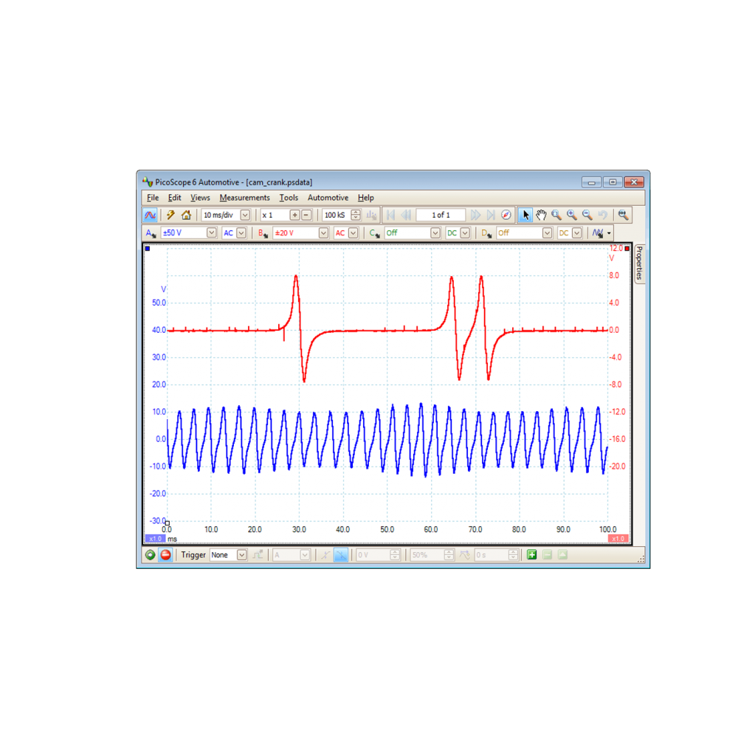Click the green Add Measurement icon
Screen dimensions: 738x738
click(531, 554)
